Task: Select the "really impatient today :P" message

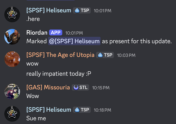Action: (x=58, y=74)
